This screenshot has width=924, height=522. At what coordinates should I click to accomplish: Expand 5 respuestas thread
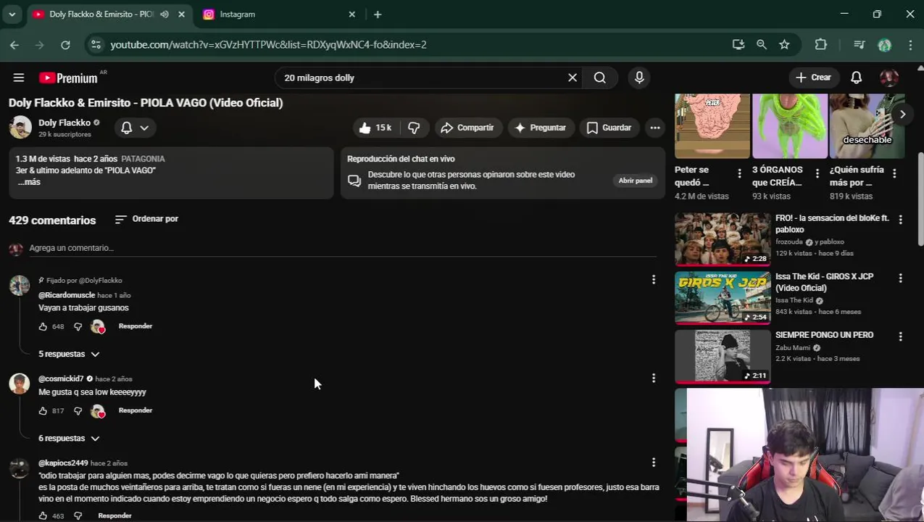point(69,354)
